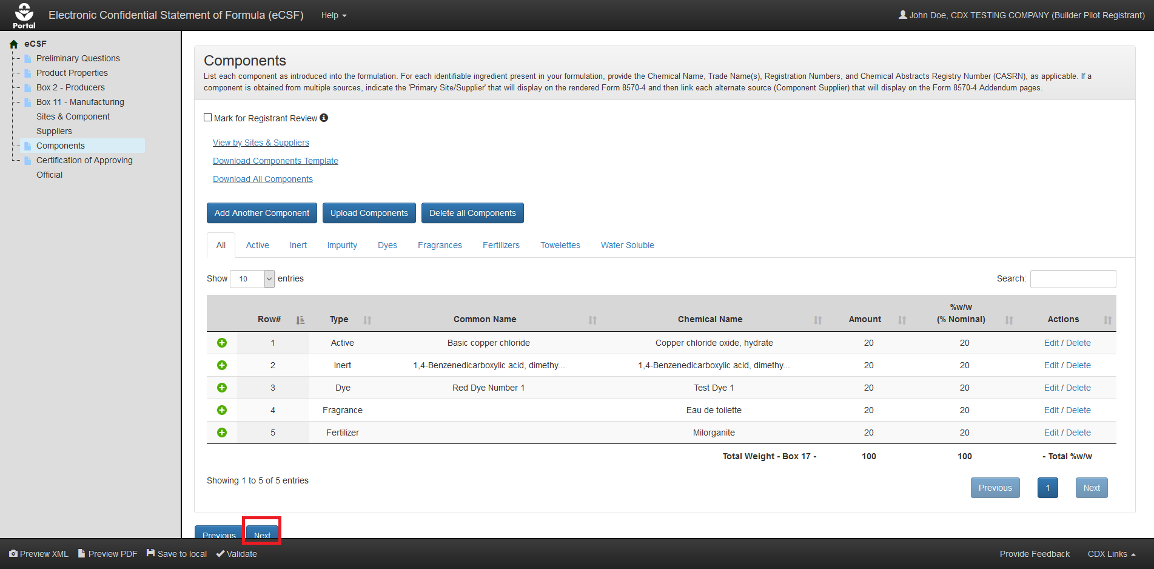
Task: Sort table by Common Name column
Action: tap(592, 320)
